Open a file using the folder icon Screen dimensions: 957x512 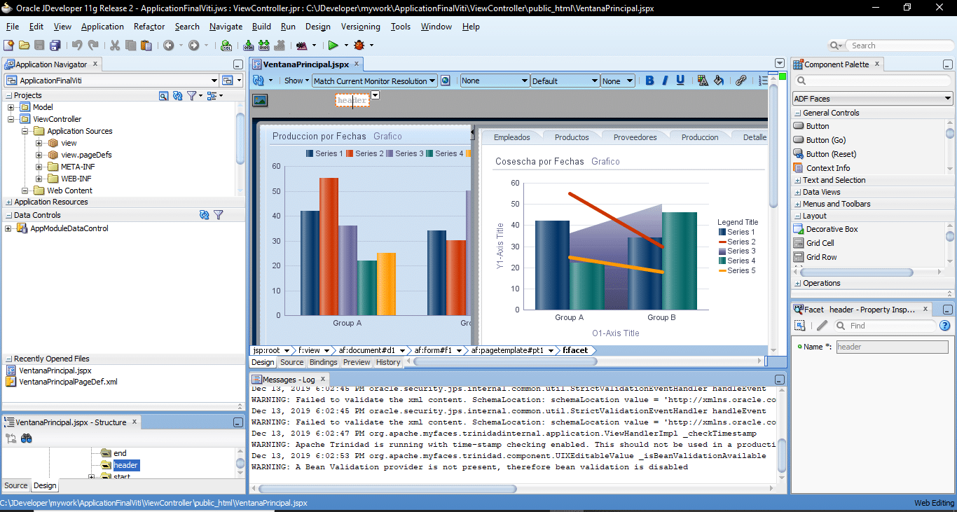tap(24, 46)
